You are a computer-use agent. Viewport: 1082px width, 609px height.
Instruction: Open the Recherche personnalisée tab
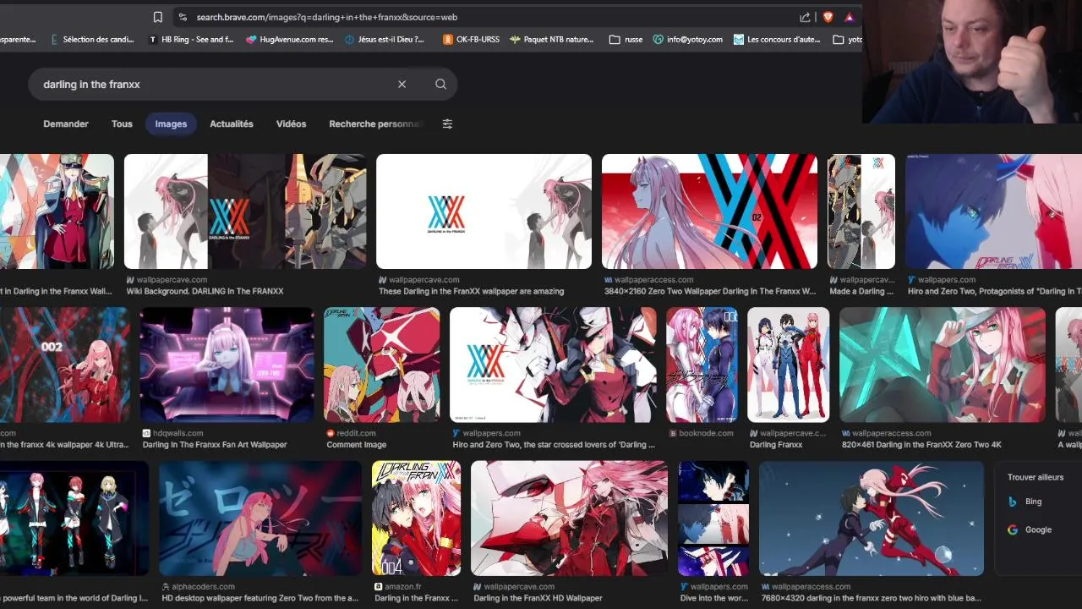click(375, 123)
